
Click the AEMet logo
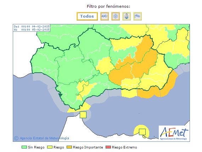click(174, 133)
